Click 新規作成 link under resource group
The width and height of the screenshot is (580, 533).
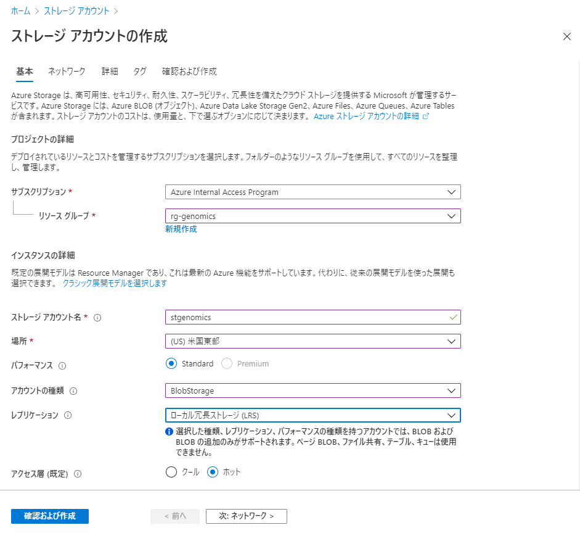[181, 229]
